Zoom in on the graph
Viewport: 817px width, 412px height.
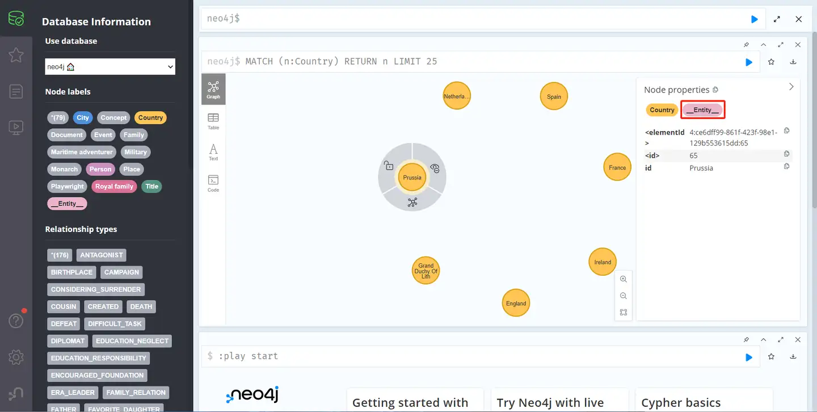coord(624,279)
